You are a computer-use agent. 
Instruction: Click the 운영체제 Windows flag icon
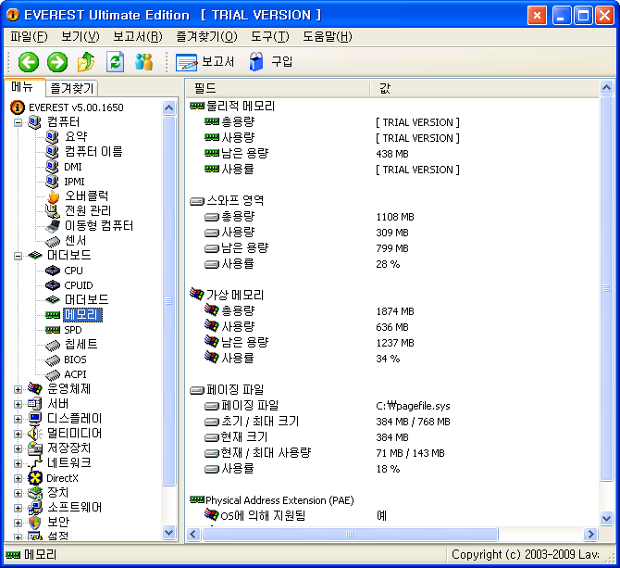click(x=35, y=389)
